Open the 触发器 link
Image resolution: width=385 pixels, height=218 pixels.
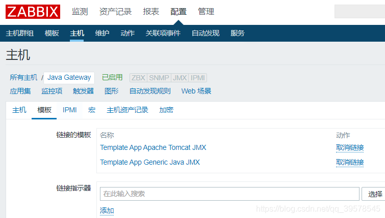tap(83, 91)
